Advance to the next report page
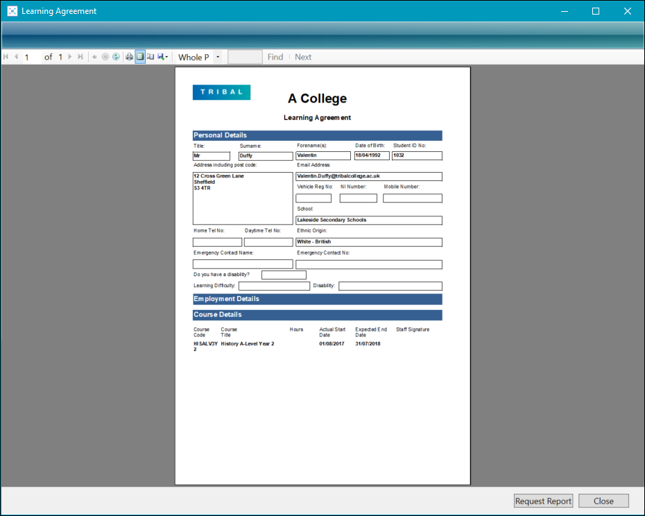The width and height of the screenshot is (645, 516). click(70, 57)
